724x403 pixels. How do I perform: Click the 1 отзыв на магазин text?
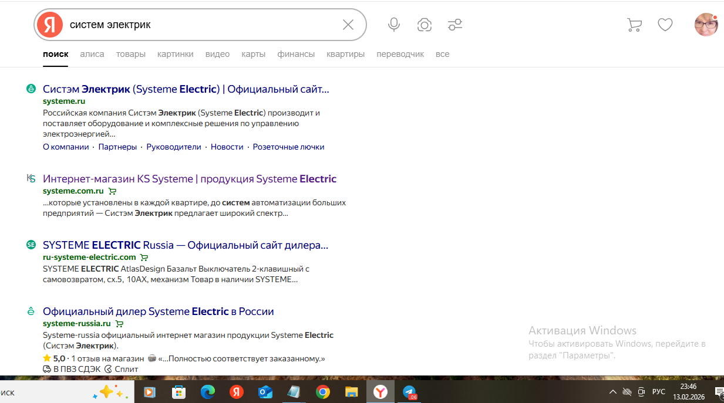pyautogui.click(x=107, y=358)
